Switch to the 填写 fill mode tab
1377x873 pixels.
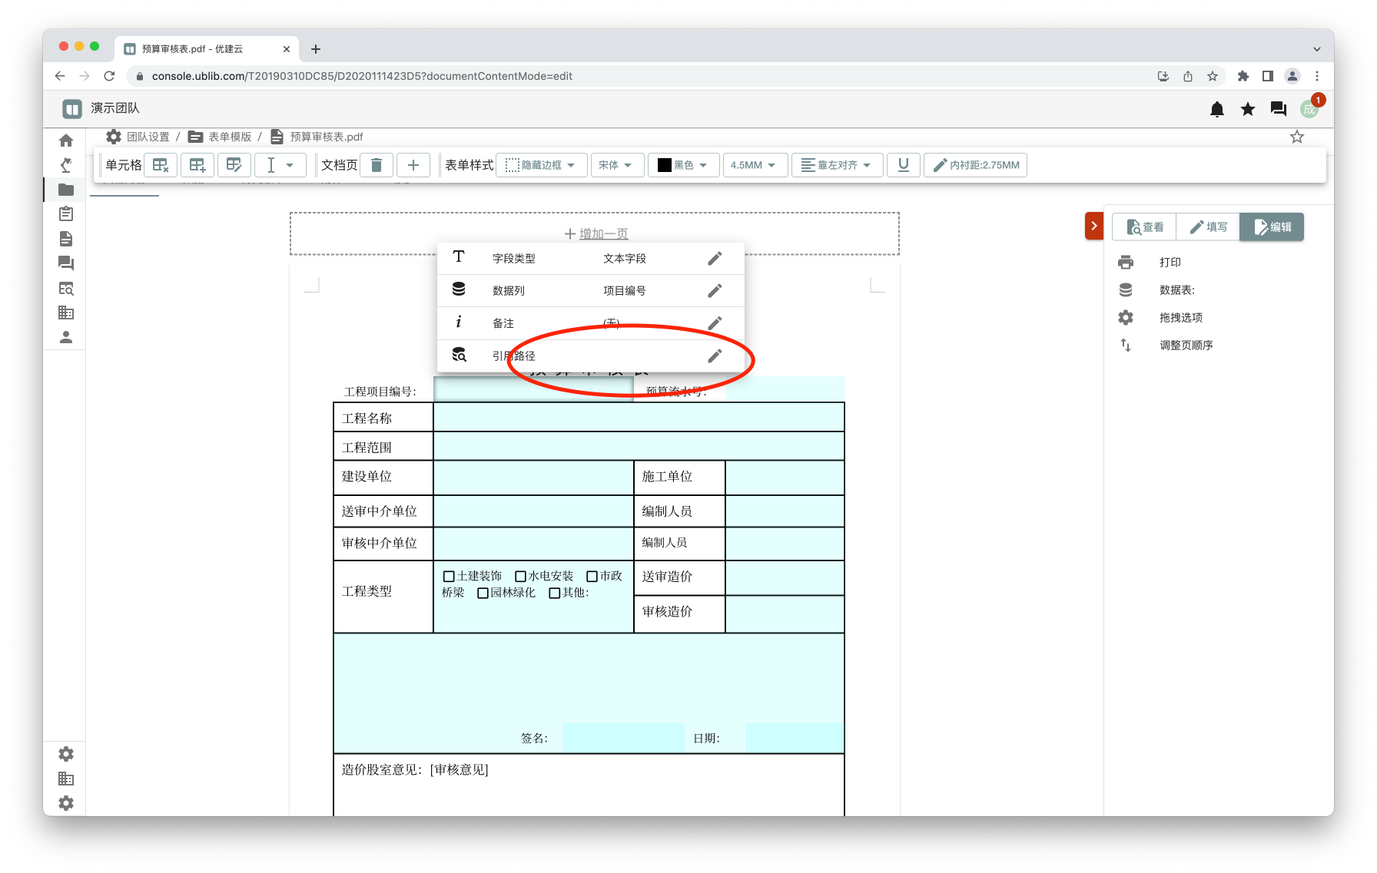pos(1208,227)
